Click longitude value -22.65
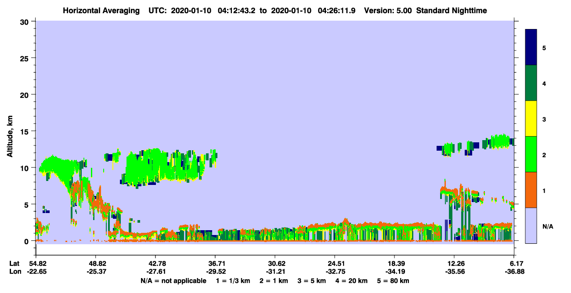The height and width of the screenshot is (293, 571). 36,272
